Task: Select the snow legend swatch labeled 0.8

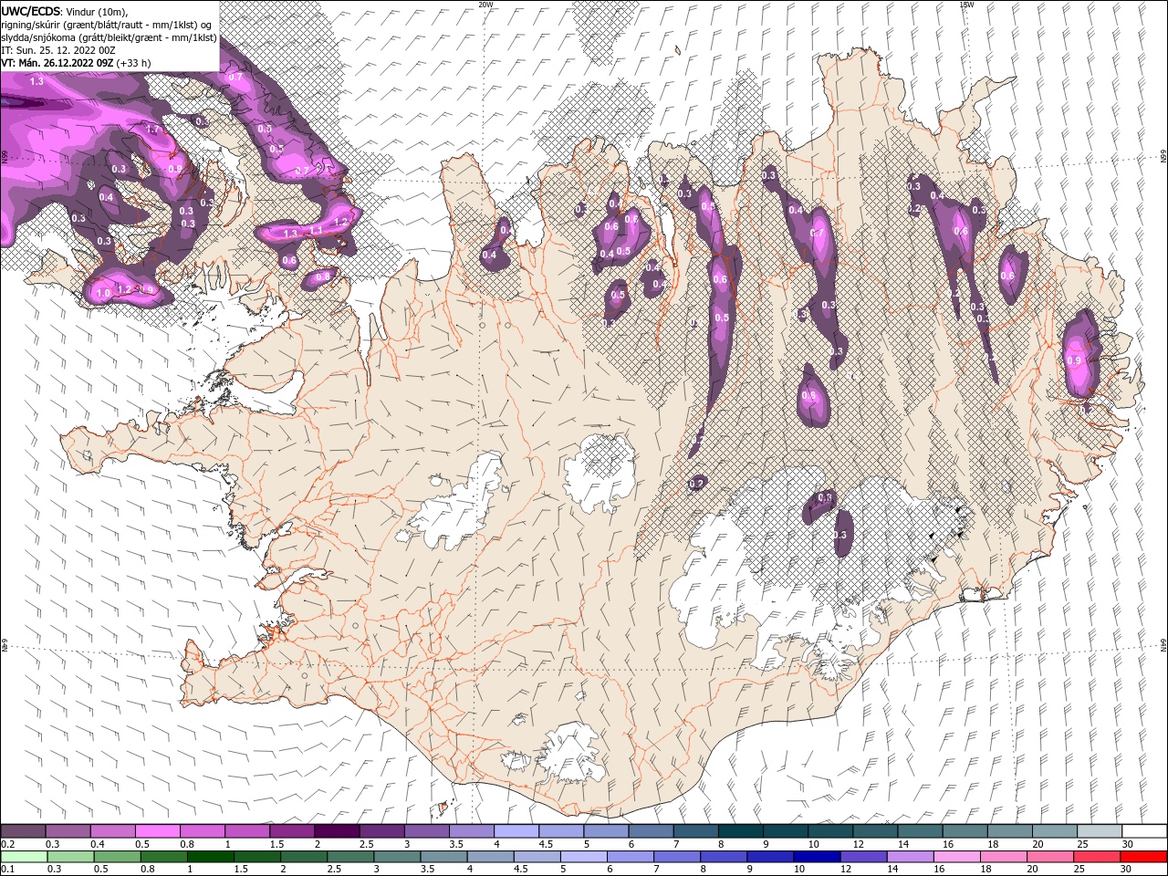Action: (202, 831)
